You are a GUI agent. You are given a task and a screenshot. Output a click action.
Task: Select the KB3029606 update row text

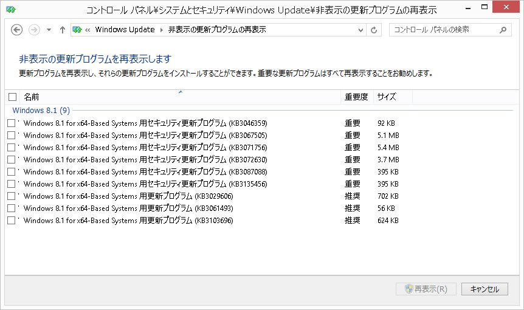click(128, 196)
